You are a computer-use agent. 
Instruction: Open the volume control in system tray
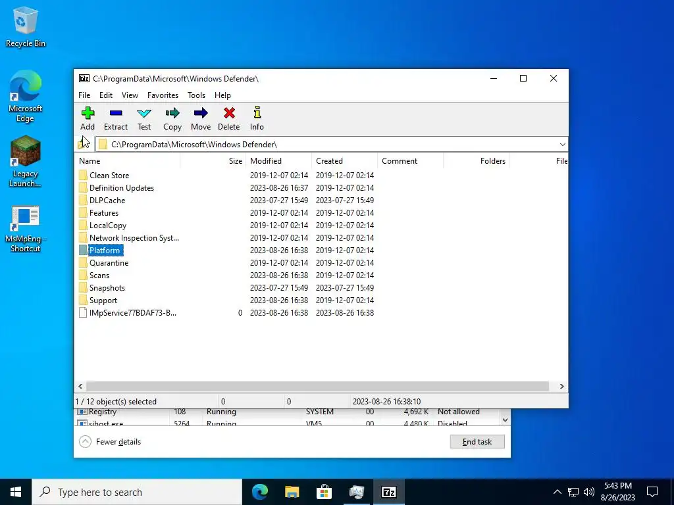(589, 492)
